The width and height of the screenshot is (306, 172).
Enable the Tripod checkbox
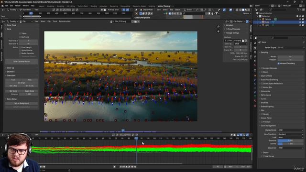[20, 33]
